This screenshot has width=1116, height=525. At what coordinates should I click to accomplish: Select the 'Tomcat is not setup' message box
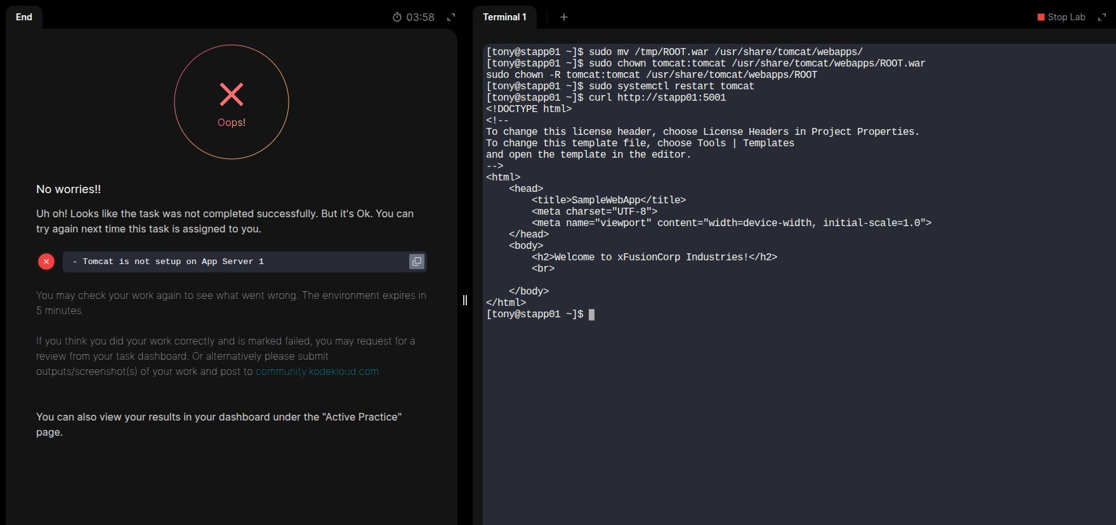[x=235, y=262]
